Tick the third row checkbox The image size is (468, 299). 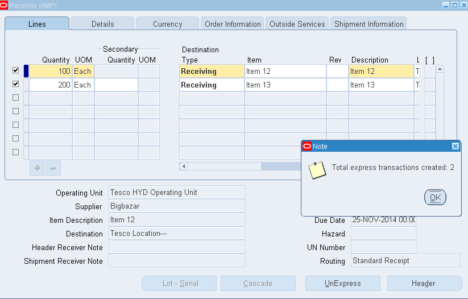coord(16,98)
